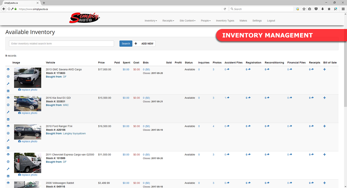Open the Makes menu item
Viewport: 347px width, 188px height.
tap(243, 21)
